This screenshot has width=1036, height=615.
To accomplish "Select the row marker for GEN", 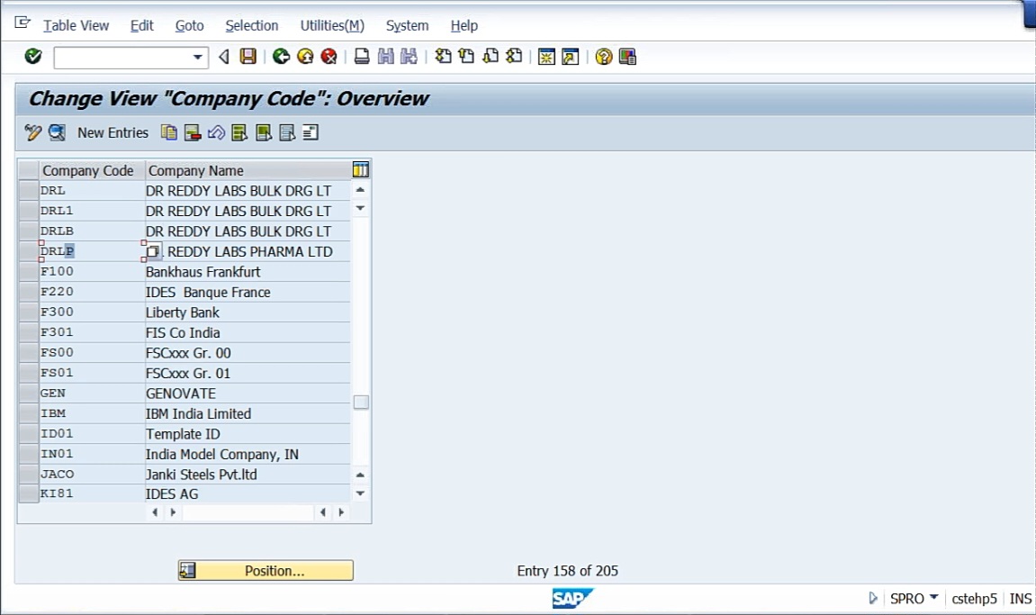I will click(x=29, y=393).
